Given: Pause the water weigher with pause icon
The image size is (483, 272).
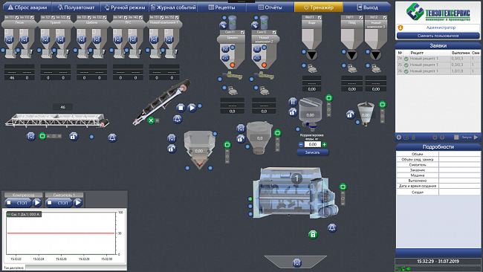Looking at the screenshot, I should coord(293,102).
